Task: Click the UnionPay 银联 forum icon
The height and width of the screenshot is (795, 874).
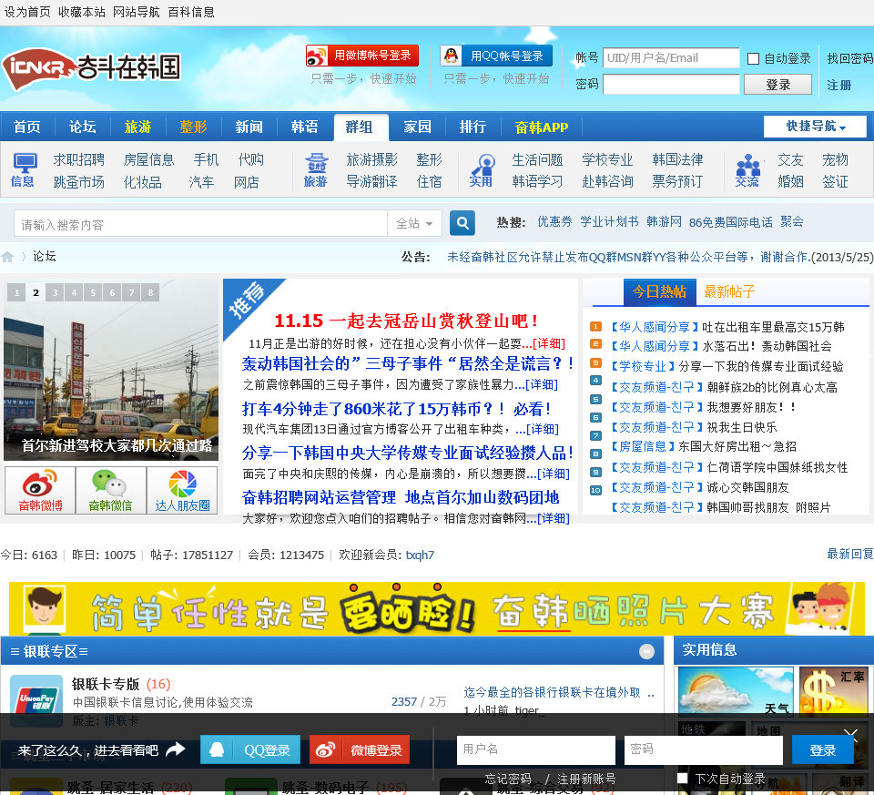Action: (x=36, y=701)
